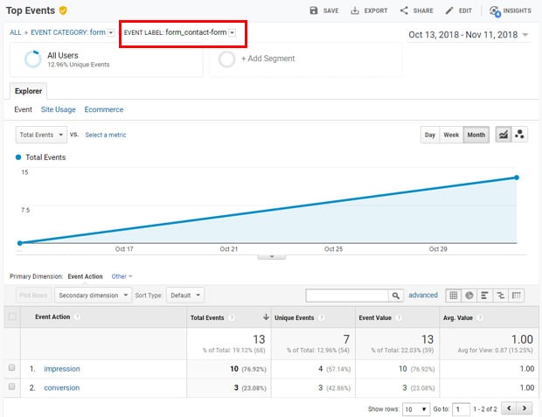Select the Explorer tab
This screenshot has height=417, width=542.
tap(28, 91)
